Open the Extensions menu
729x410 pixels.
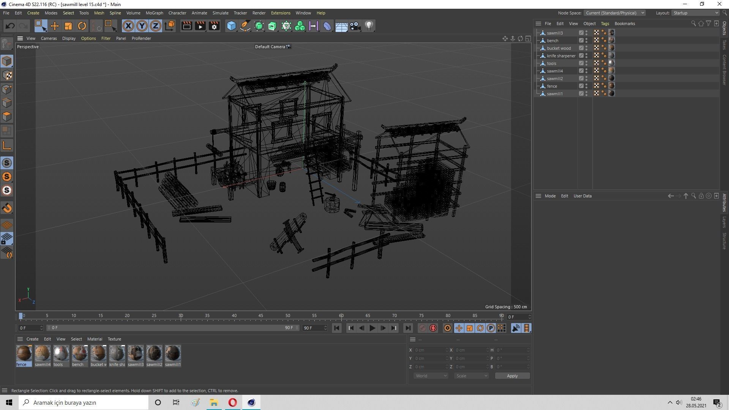(281, 13)
